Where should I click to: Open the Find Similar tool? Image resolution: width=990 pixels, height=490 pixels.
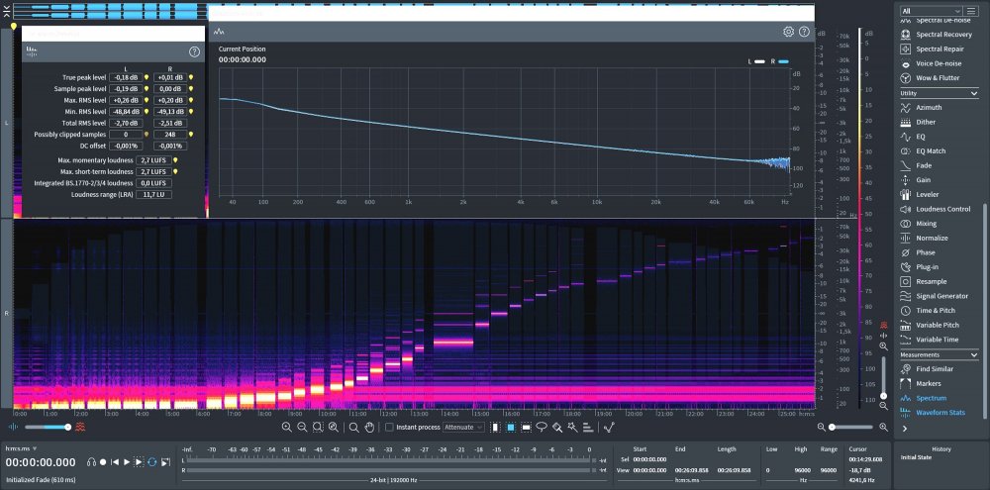coord(936,369)
